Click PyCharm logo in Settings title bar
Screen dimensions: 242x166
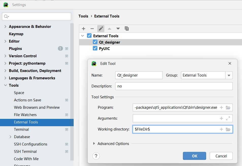tap(6, 5)
